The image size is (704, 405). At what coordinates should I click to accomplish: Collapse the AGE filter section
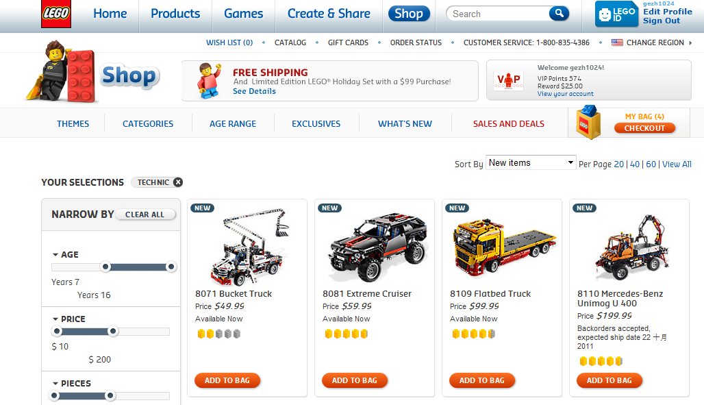tap(55, 255)
